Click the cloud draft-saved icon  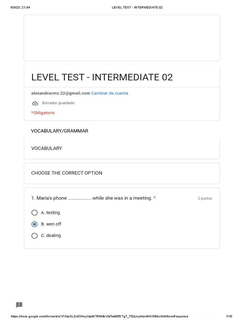pyautogui.click(x=35, y=103)
